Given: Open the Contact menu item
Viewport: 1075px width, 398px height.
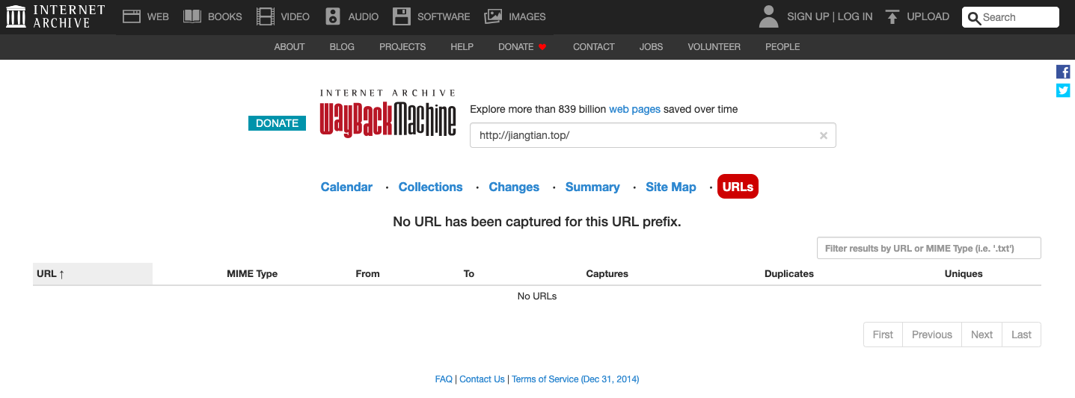Looking at the screenshot, I should 594,47.
